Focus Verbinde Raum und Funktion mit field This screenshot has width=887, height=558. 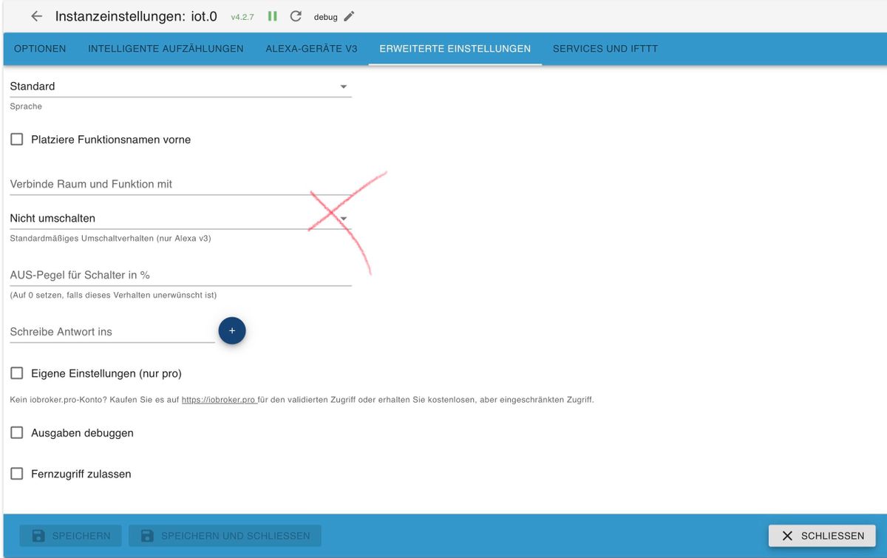pos(180,184)
